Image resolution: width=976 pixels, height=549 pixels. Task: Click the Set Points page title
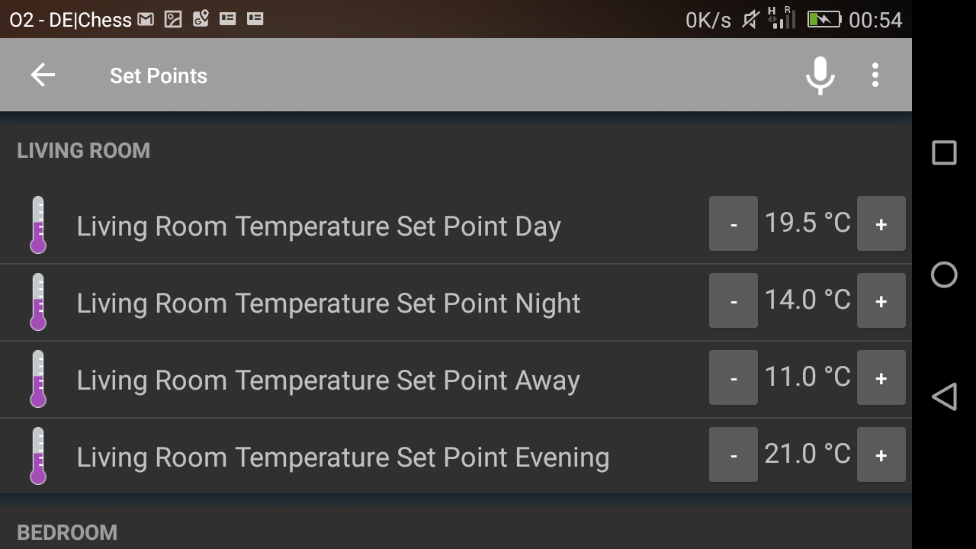tap(159, 75)
